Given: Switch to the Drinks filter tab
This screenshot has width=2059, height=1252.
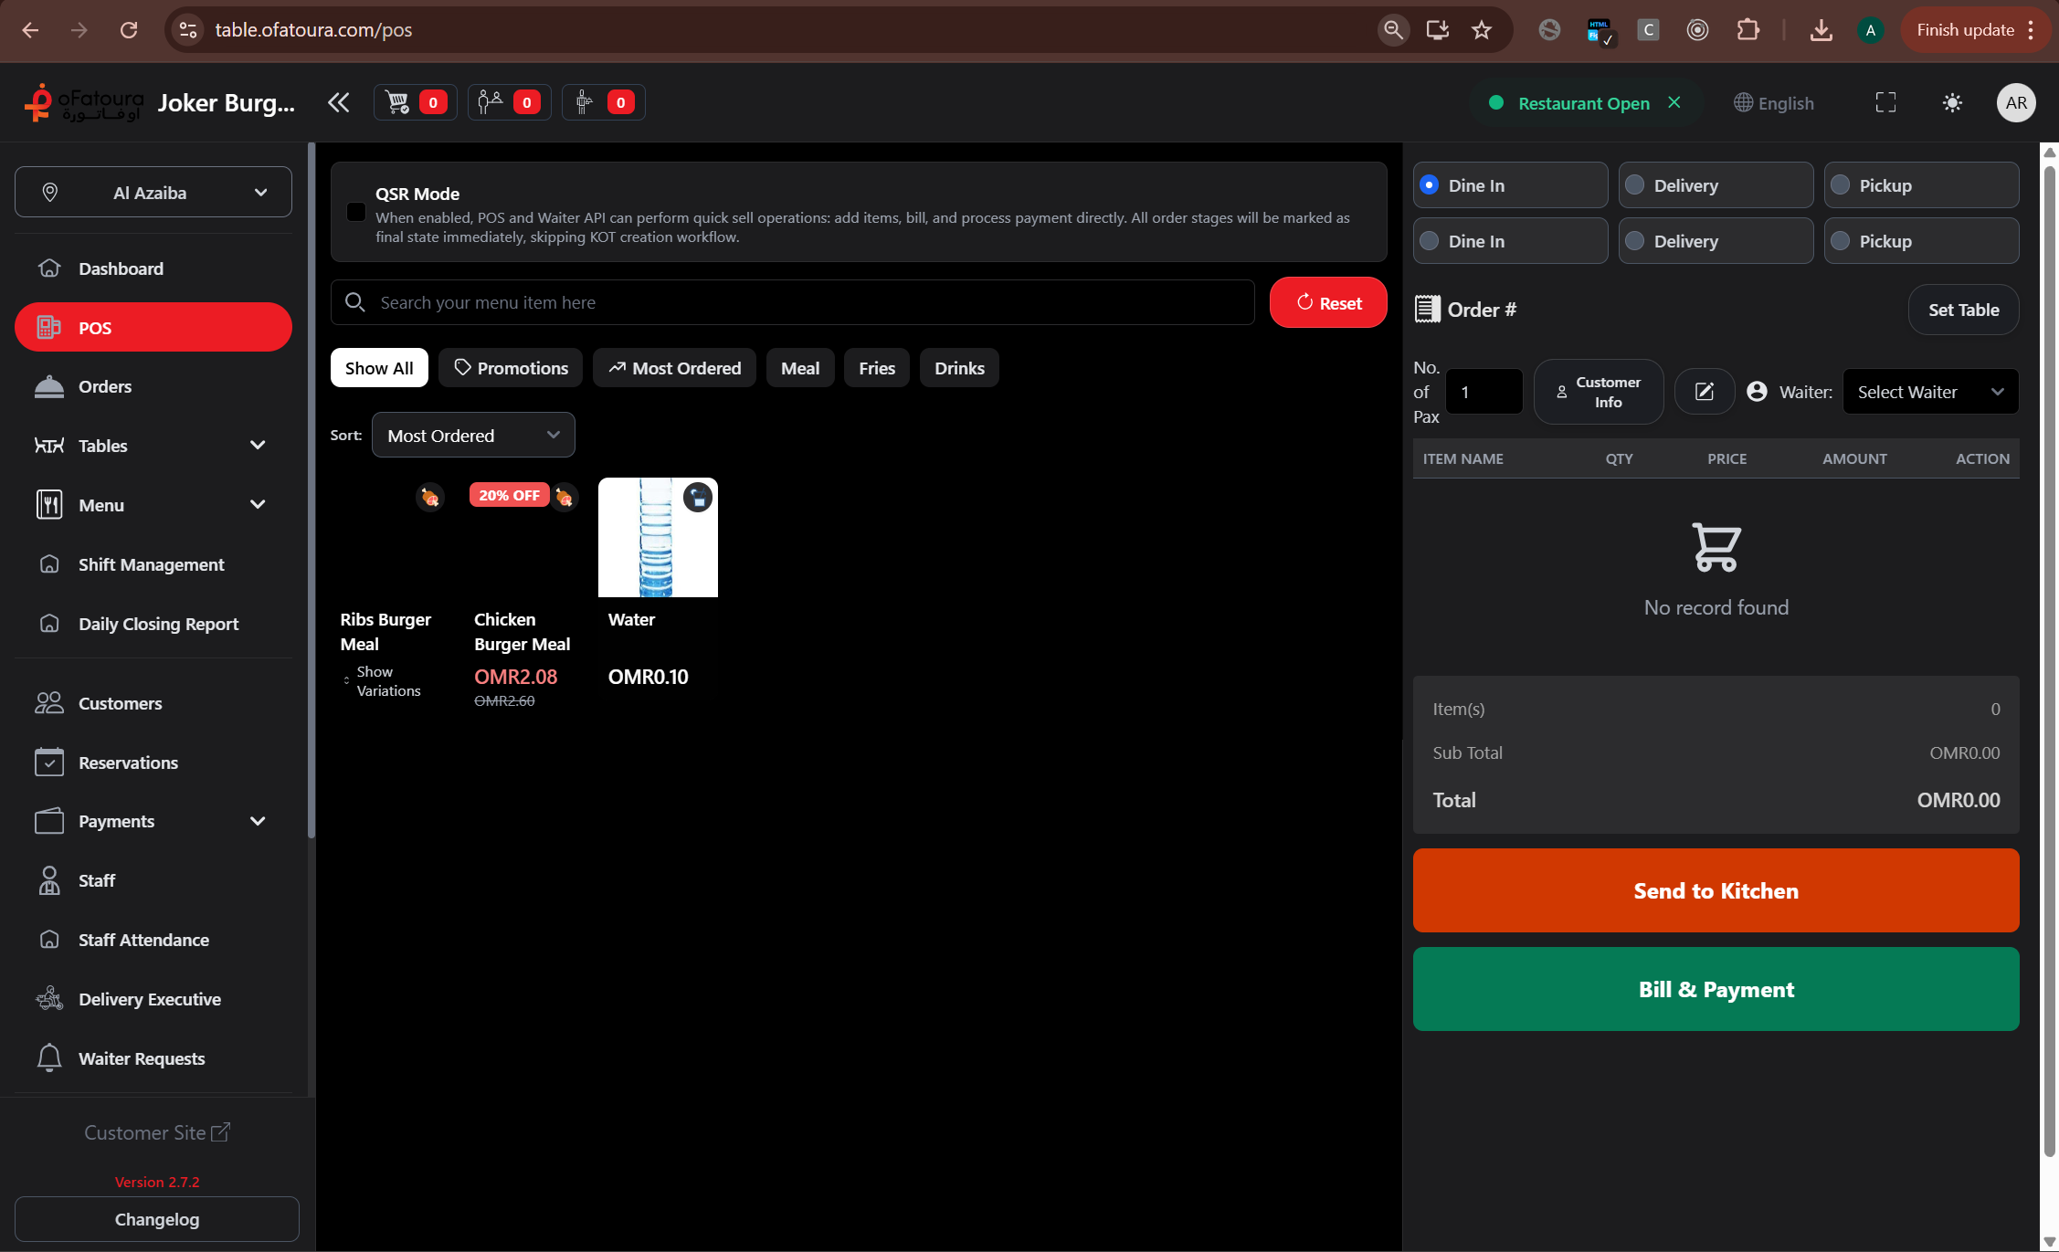Looking at the screenshot, I should pos(958,367).
